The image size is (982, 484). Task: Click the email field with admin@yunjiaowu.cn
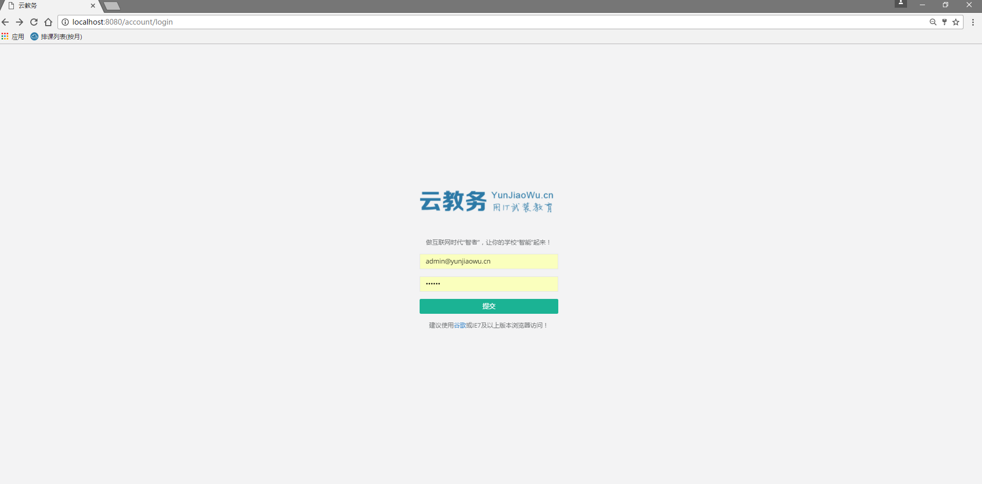(488, 261)
